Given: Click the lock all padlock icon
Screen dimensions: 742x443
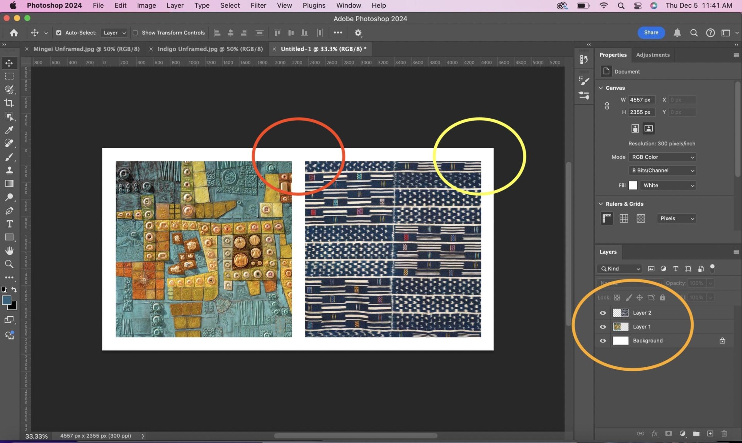Looking at the screenshot, I should click(662, 298).
